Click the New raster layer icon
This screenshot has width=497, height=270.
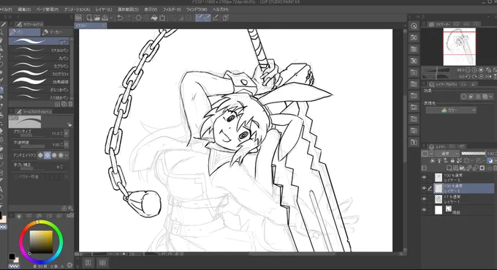coord(449,168)
